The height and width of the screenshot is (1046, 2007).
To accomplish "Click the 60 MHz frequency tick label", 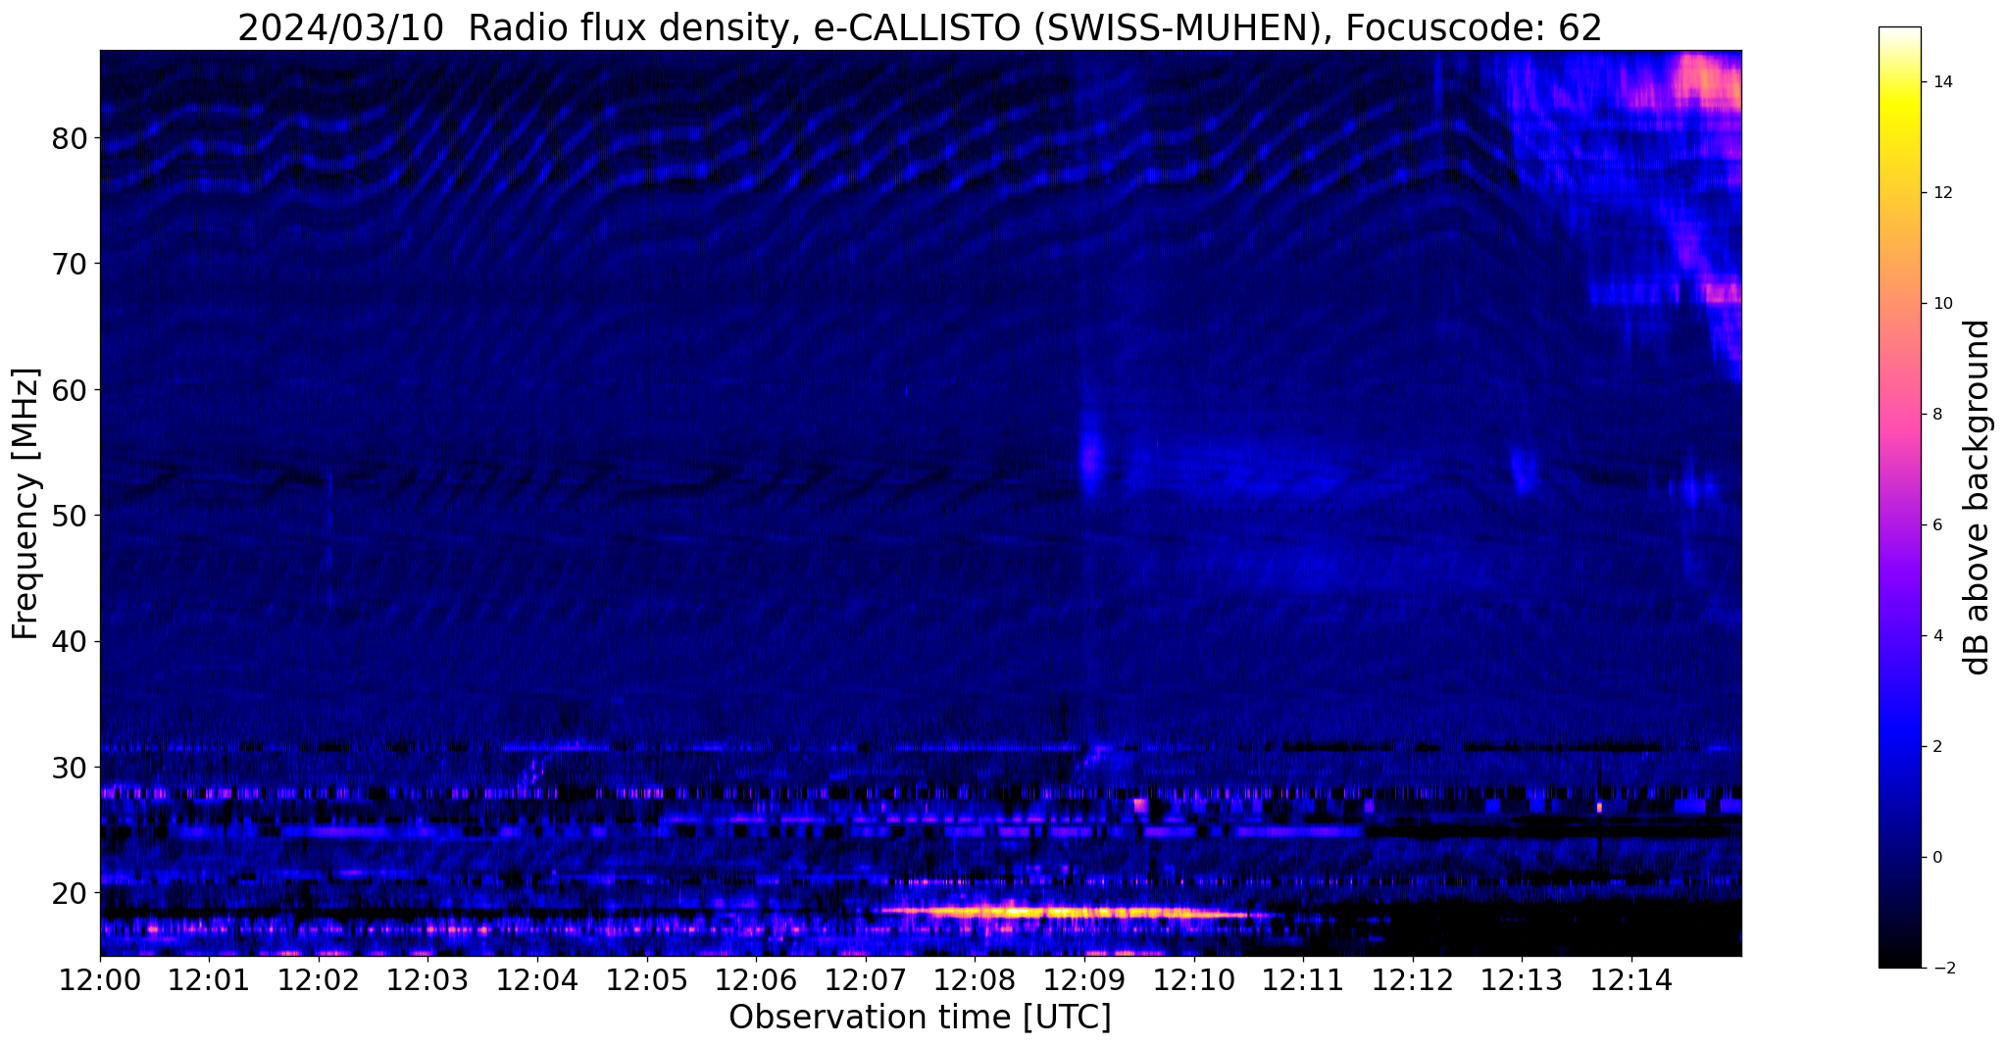I will pyautogui.click(x=69, y=390).
